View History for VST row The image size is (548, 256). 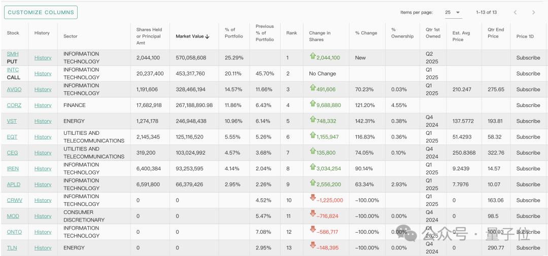43,121
